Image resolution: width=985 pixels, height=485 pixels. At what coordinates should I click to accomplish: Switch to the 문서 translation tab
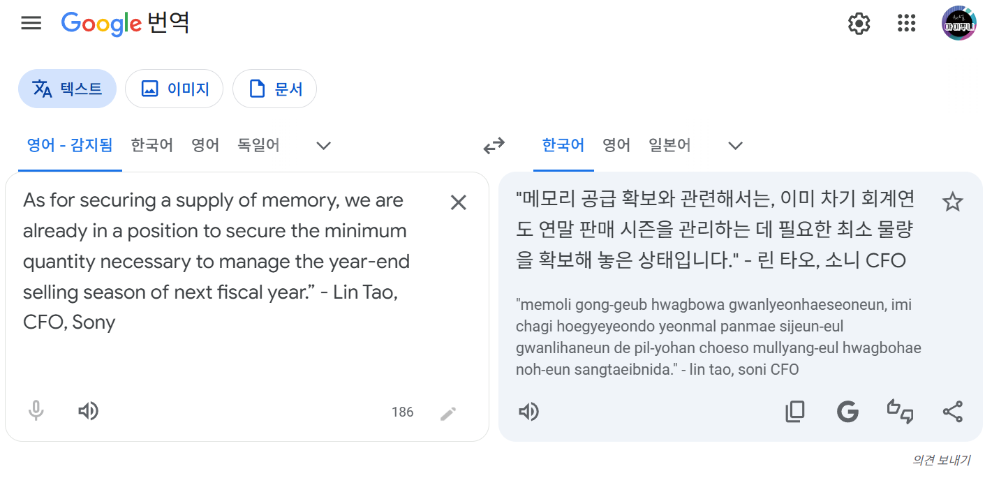click(274, 89)
